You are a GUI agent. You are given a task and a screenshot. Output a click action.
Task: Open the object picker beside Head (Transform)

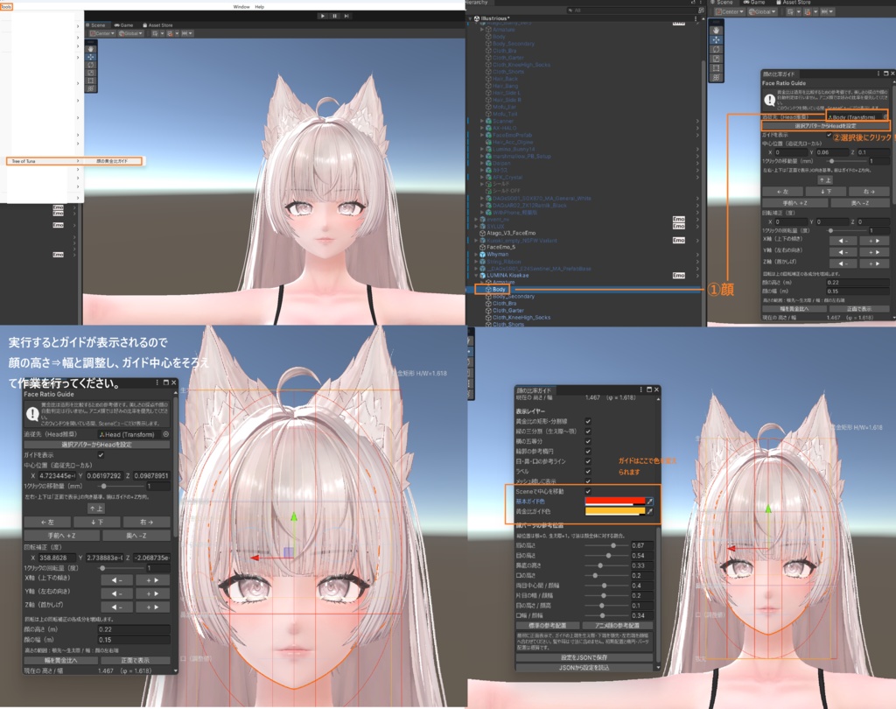[166, 434]
